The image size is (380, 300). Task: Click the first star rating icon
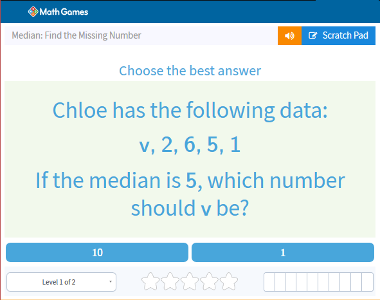click(150, 281)
